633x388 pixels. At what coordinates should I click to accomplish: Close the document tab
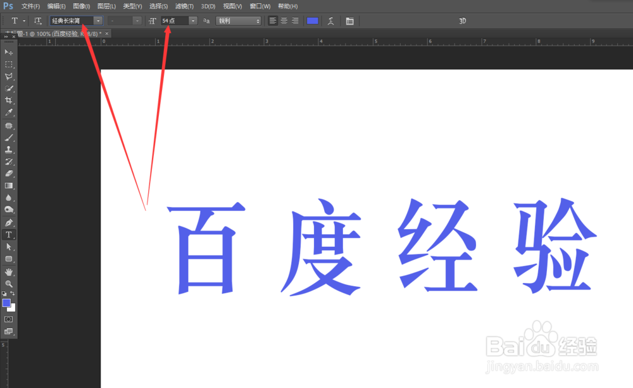point(107,34)
